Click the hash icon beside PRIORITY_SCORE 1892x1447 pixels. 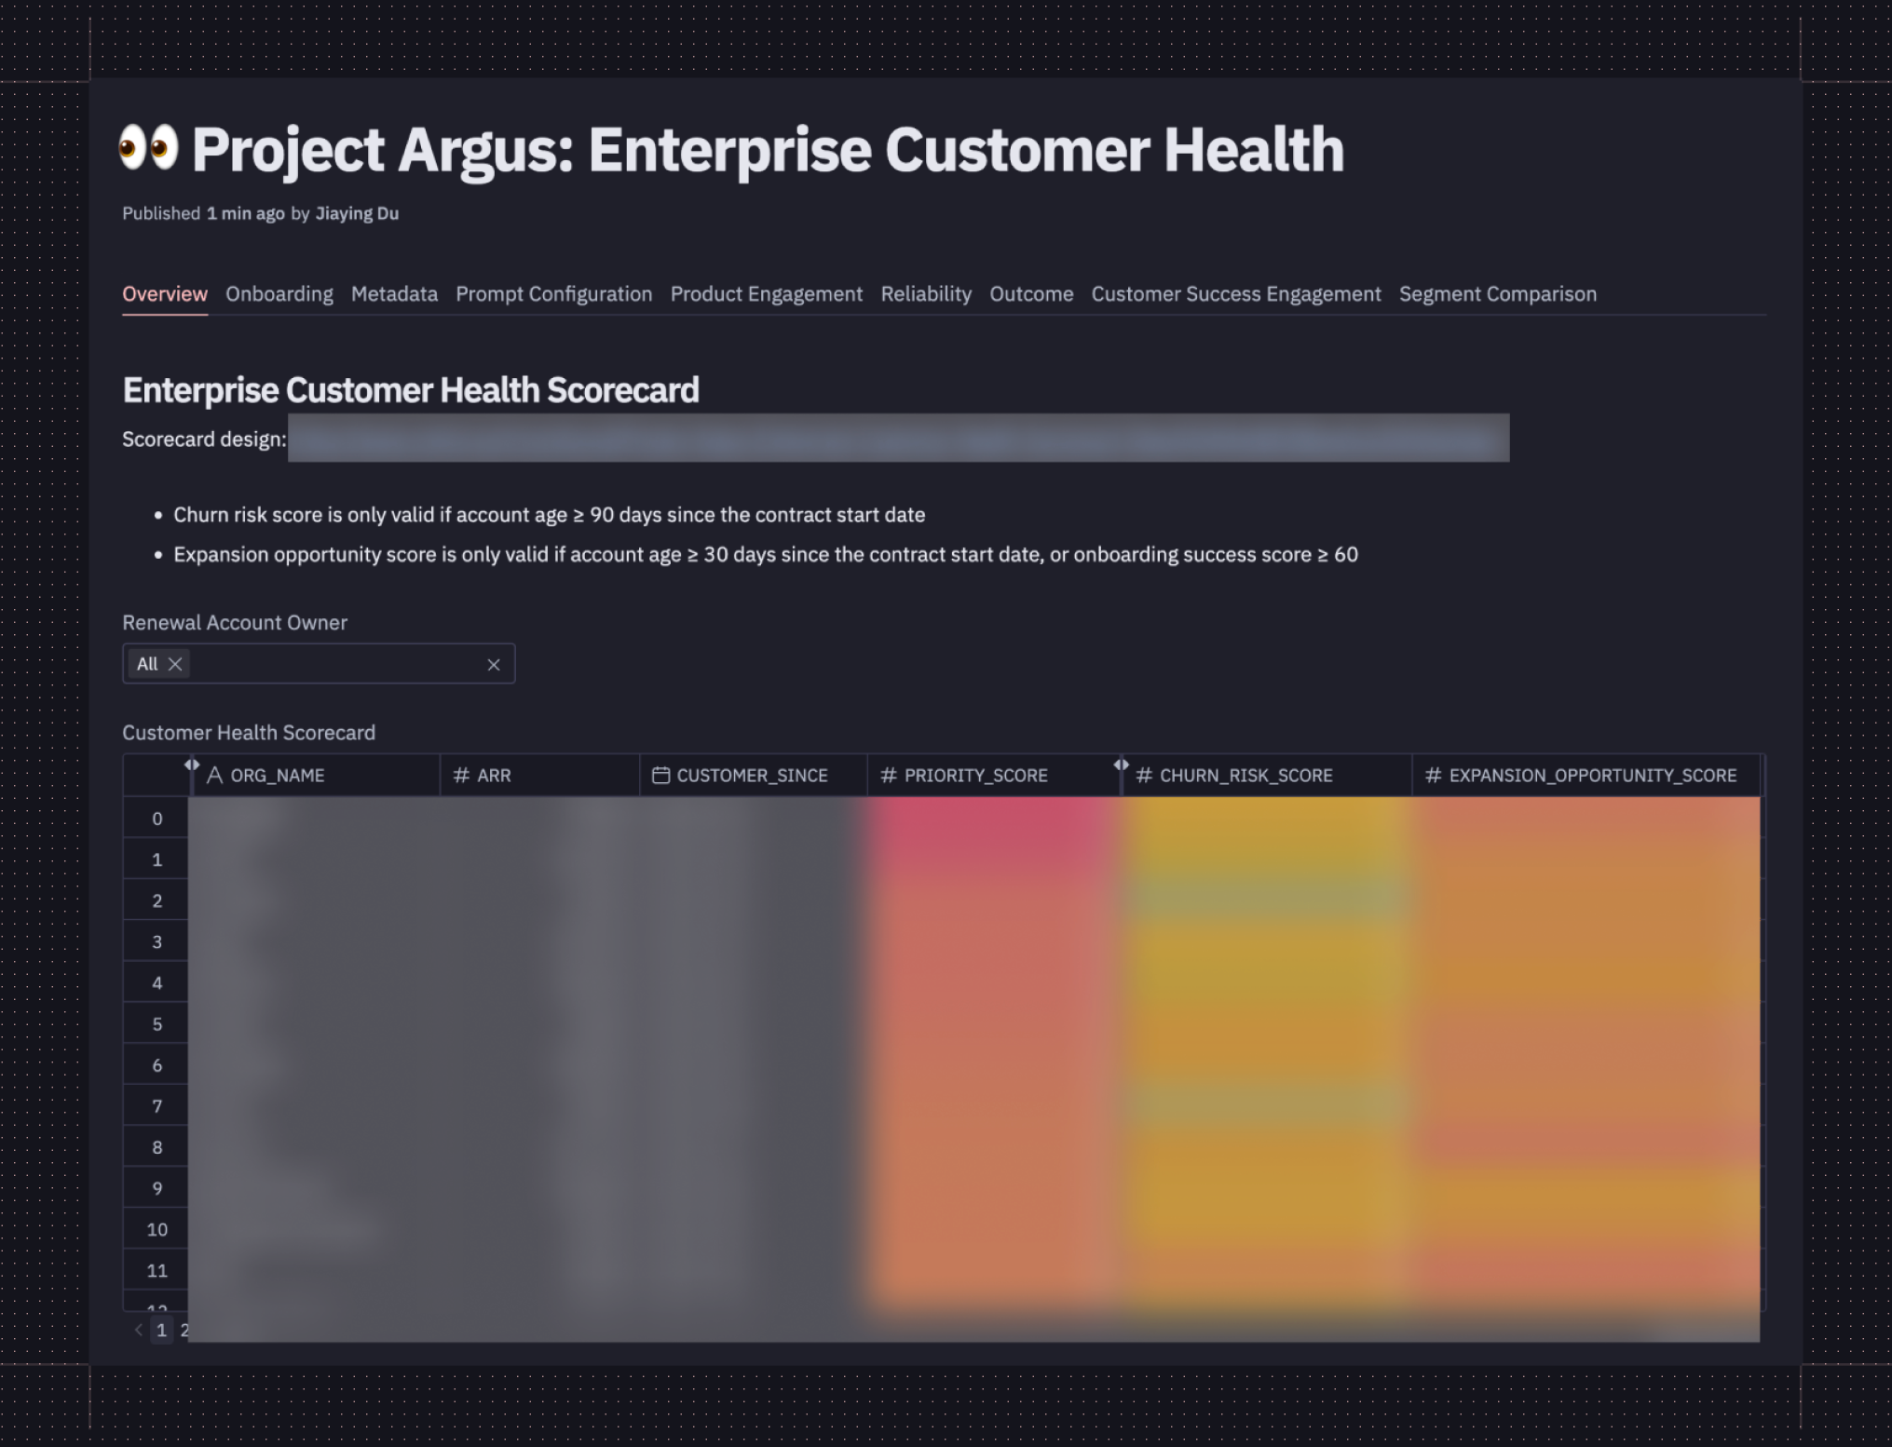tap(889, 776)
